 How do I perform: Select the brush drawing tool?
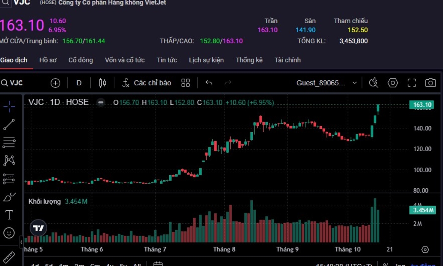9,197
